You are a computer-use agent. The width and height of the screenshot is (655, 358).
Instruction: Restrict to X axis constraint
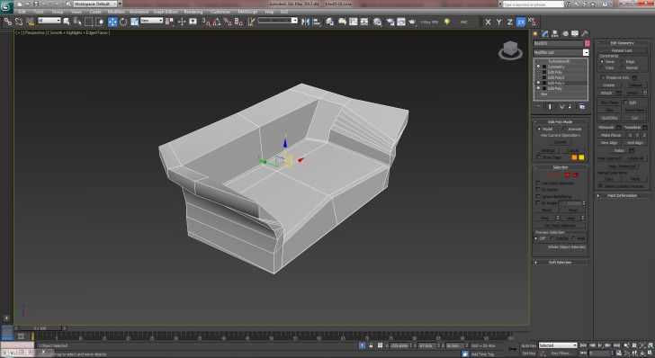488,22
